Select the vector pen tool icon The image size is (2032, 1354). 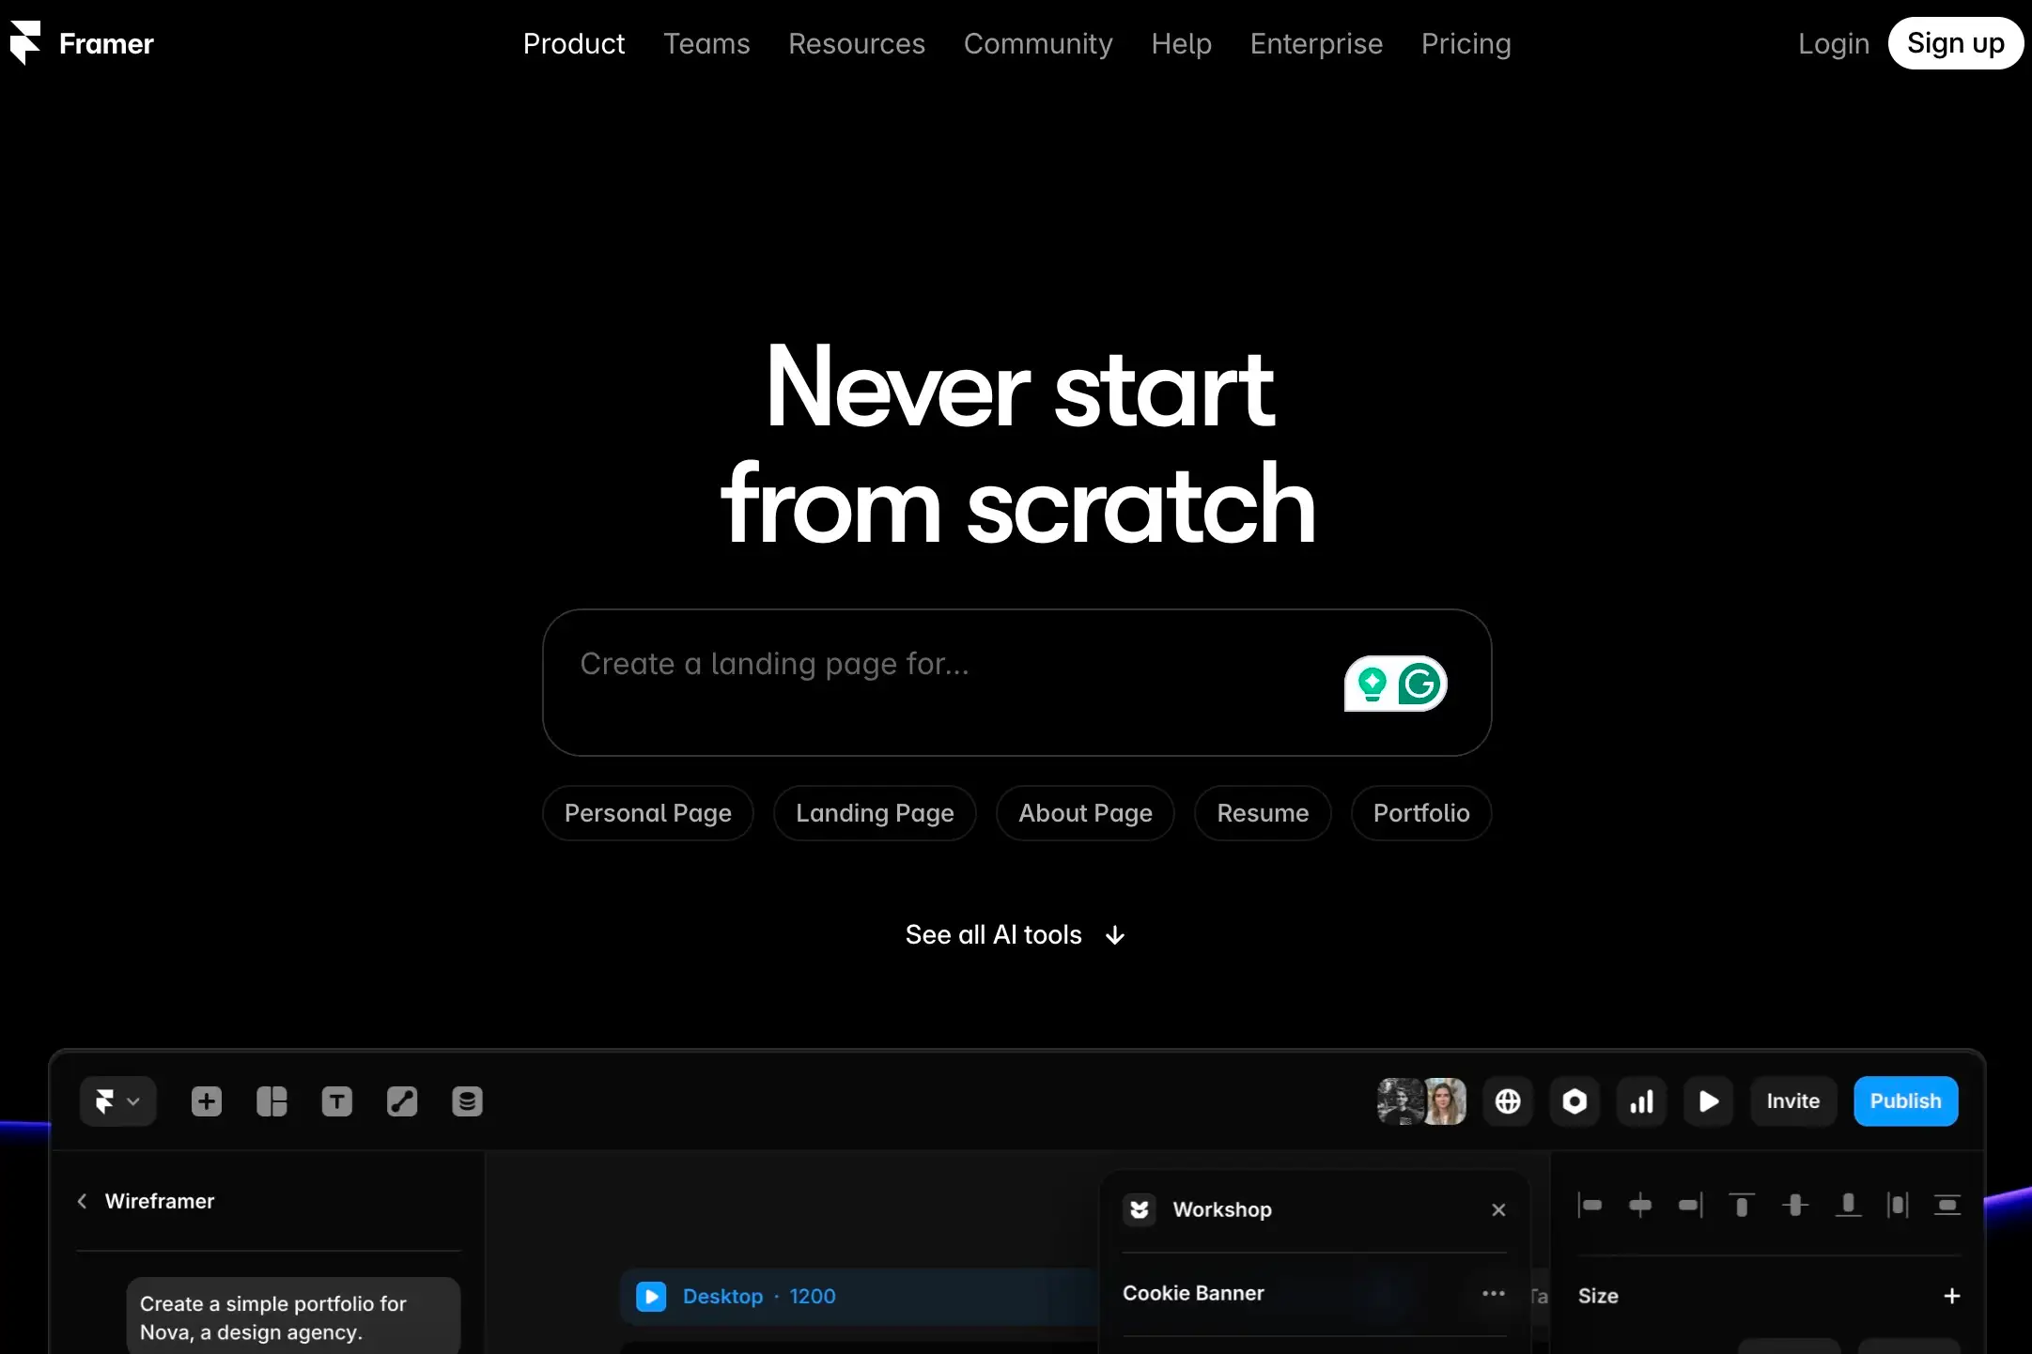(402, 1101)
